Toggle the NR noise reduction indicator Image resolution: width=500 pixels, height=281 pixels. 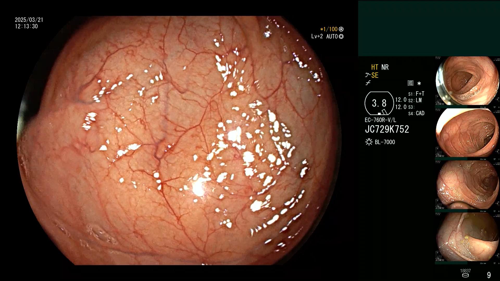[x=385, y=67]
